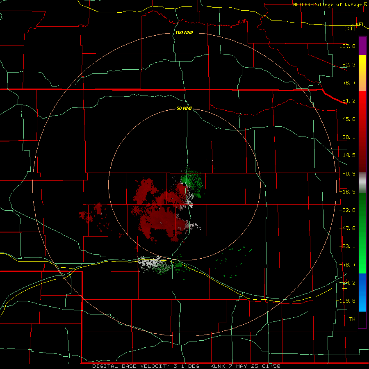Select the -47.6 scale value

tap(348, 228)
